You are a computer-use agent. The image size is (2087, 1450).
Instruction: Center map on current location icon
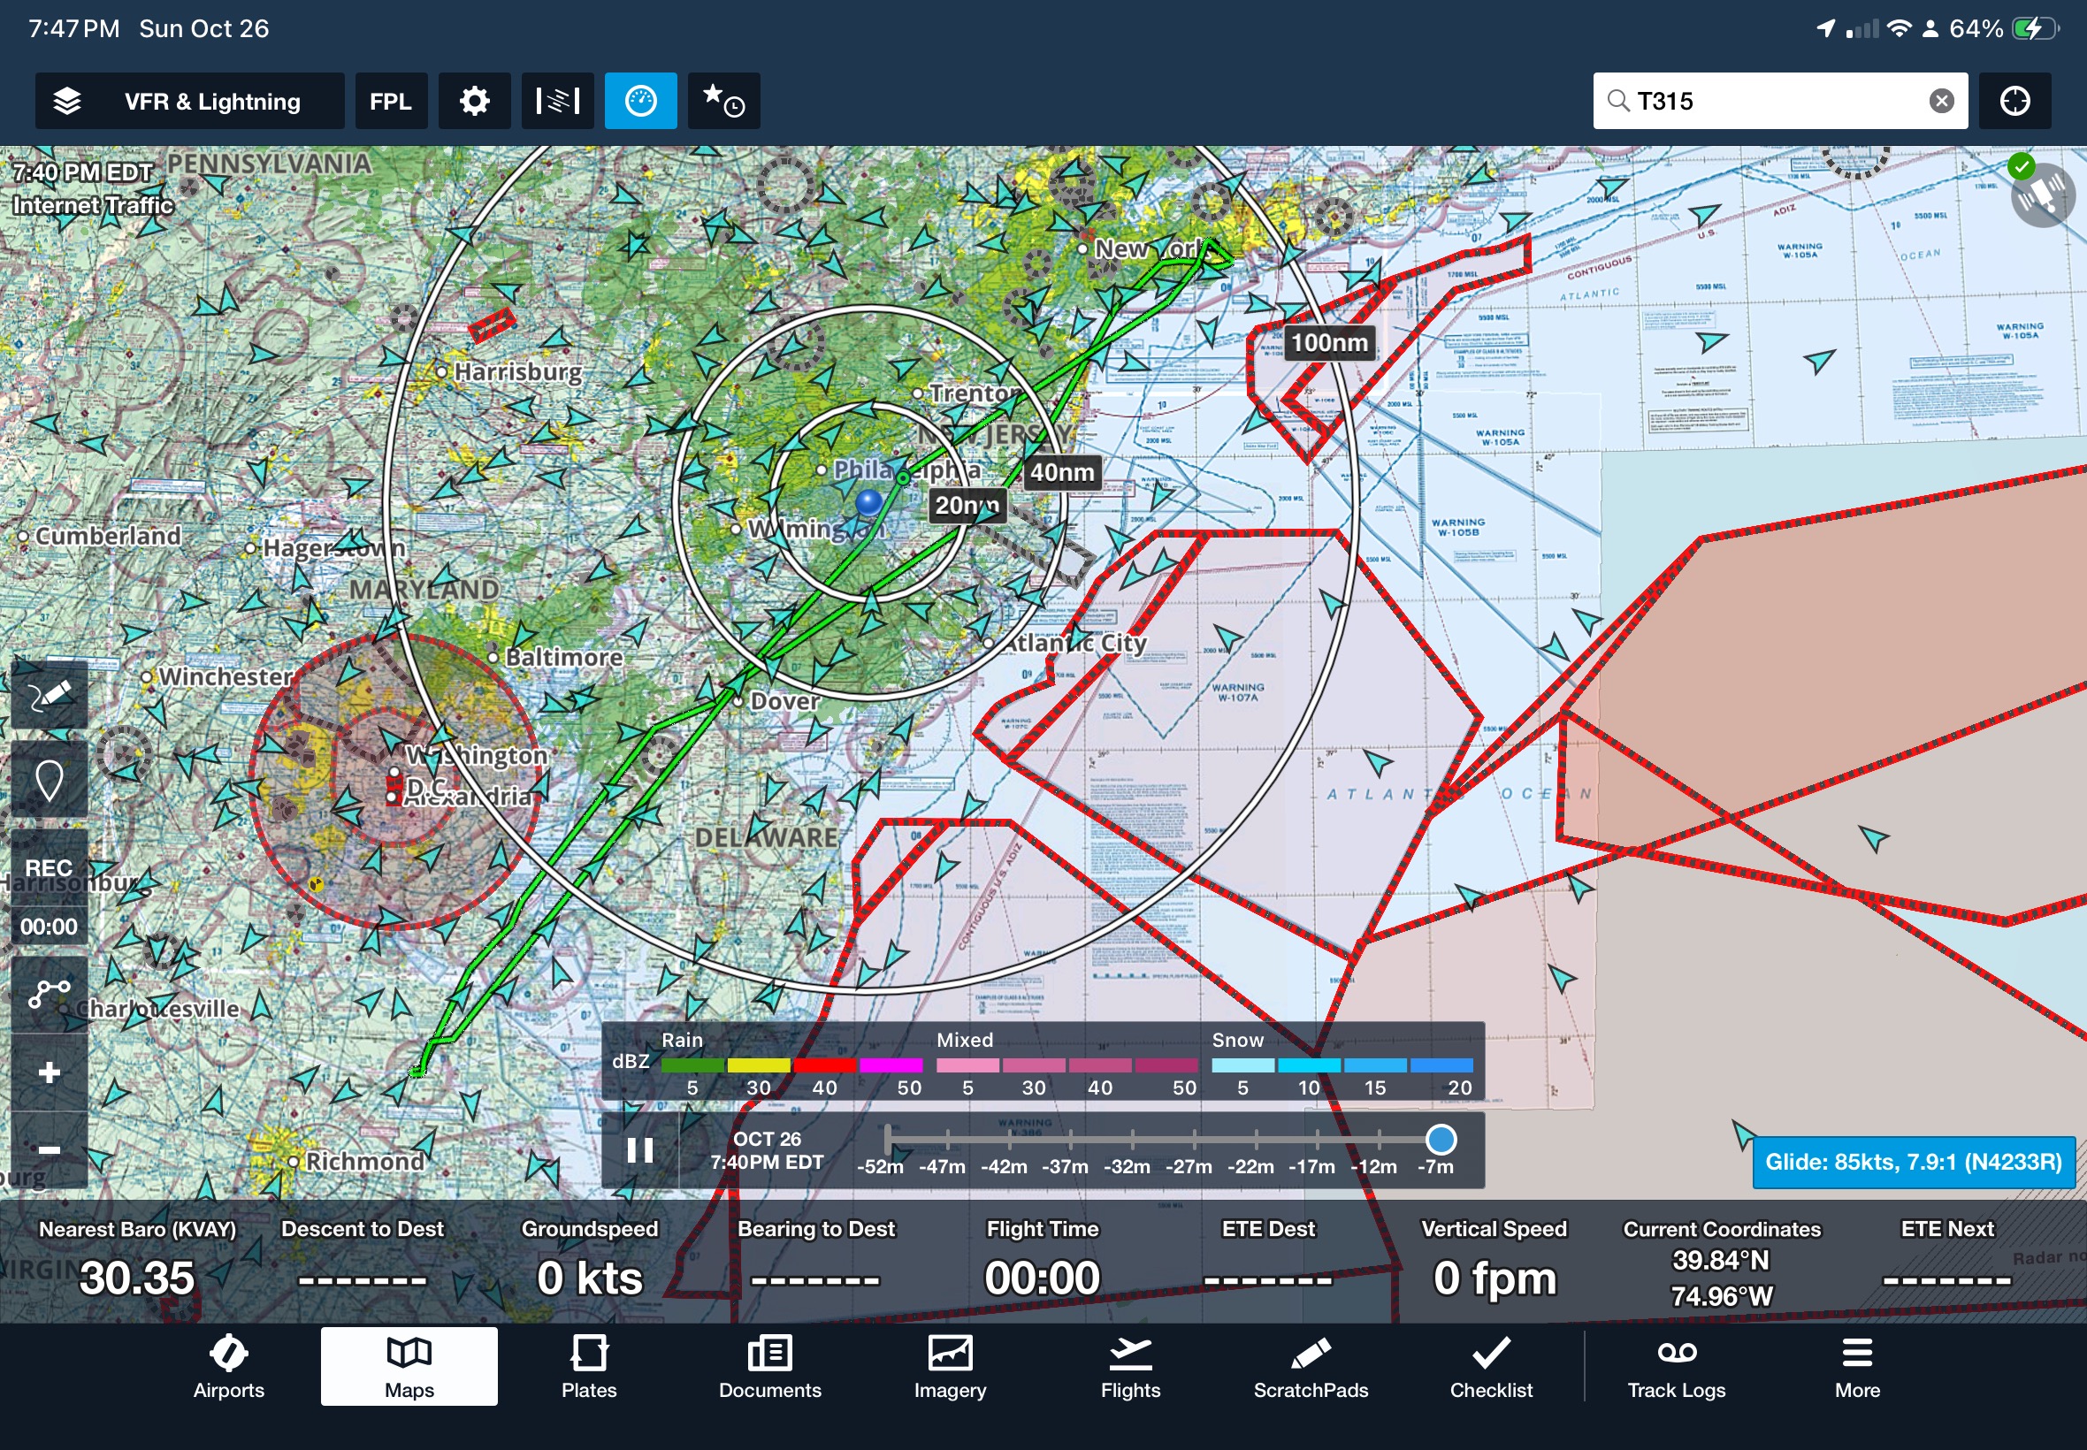(2014, 101)
